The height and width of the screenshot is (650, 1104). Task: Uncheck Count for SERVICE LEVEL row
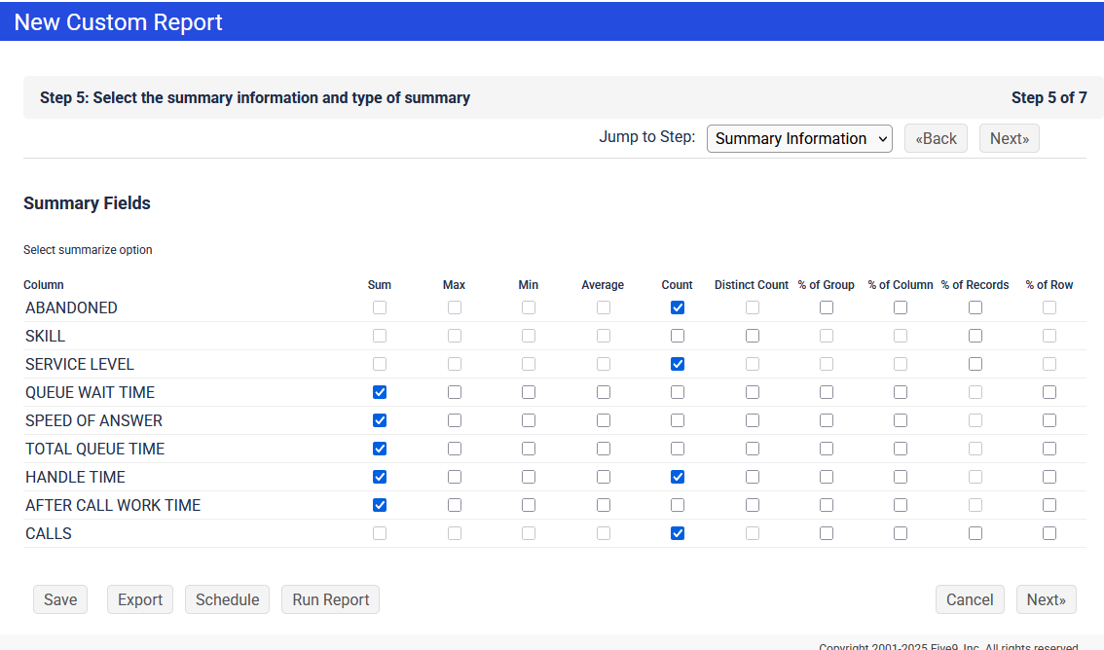pos(678,364)
